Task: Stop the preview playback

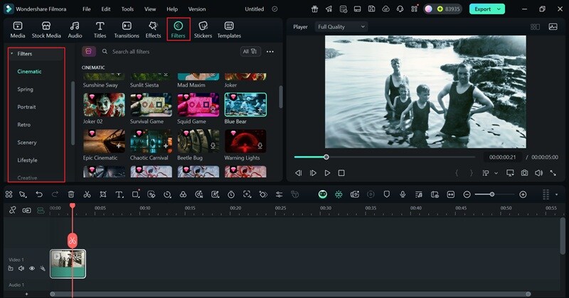Action: tap(341, 173)
